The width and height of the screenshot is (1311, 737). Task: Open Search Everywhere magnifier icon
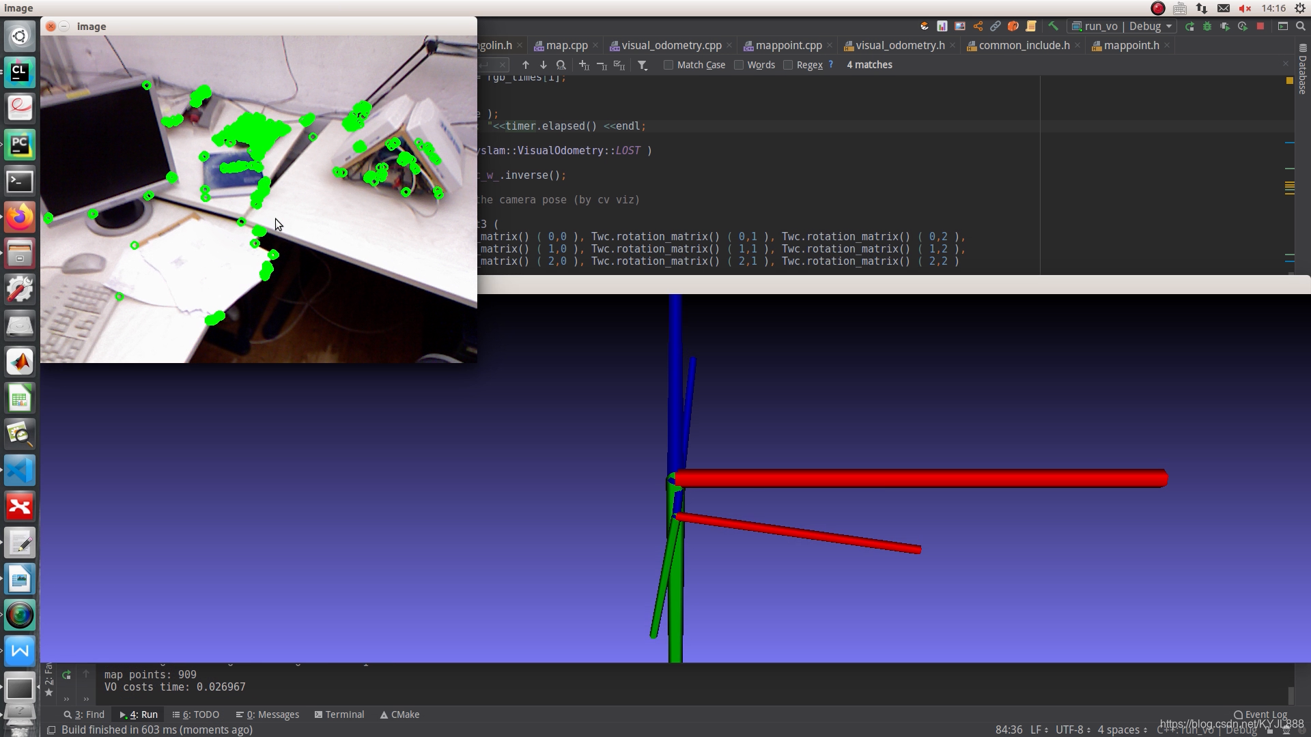click(1301, 26)
